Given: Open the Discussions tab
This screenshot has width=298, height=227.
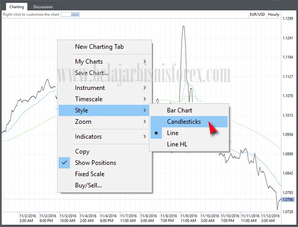Looking at the screenshot, I should (x=43, y=7).
